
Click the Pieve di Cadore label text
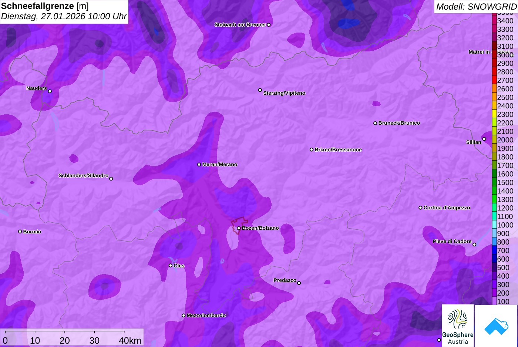tap(452, 241)
